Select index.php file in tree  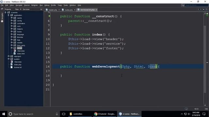tap(18, 65)
